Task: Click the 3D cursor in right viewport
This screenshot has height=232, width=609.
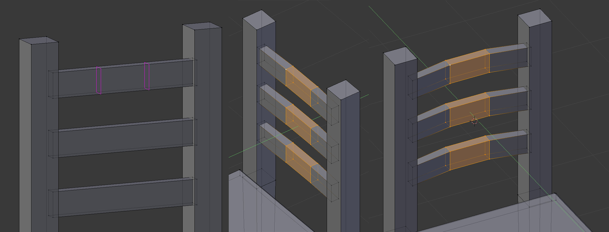Action: (474, 121)
